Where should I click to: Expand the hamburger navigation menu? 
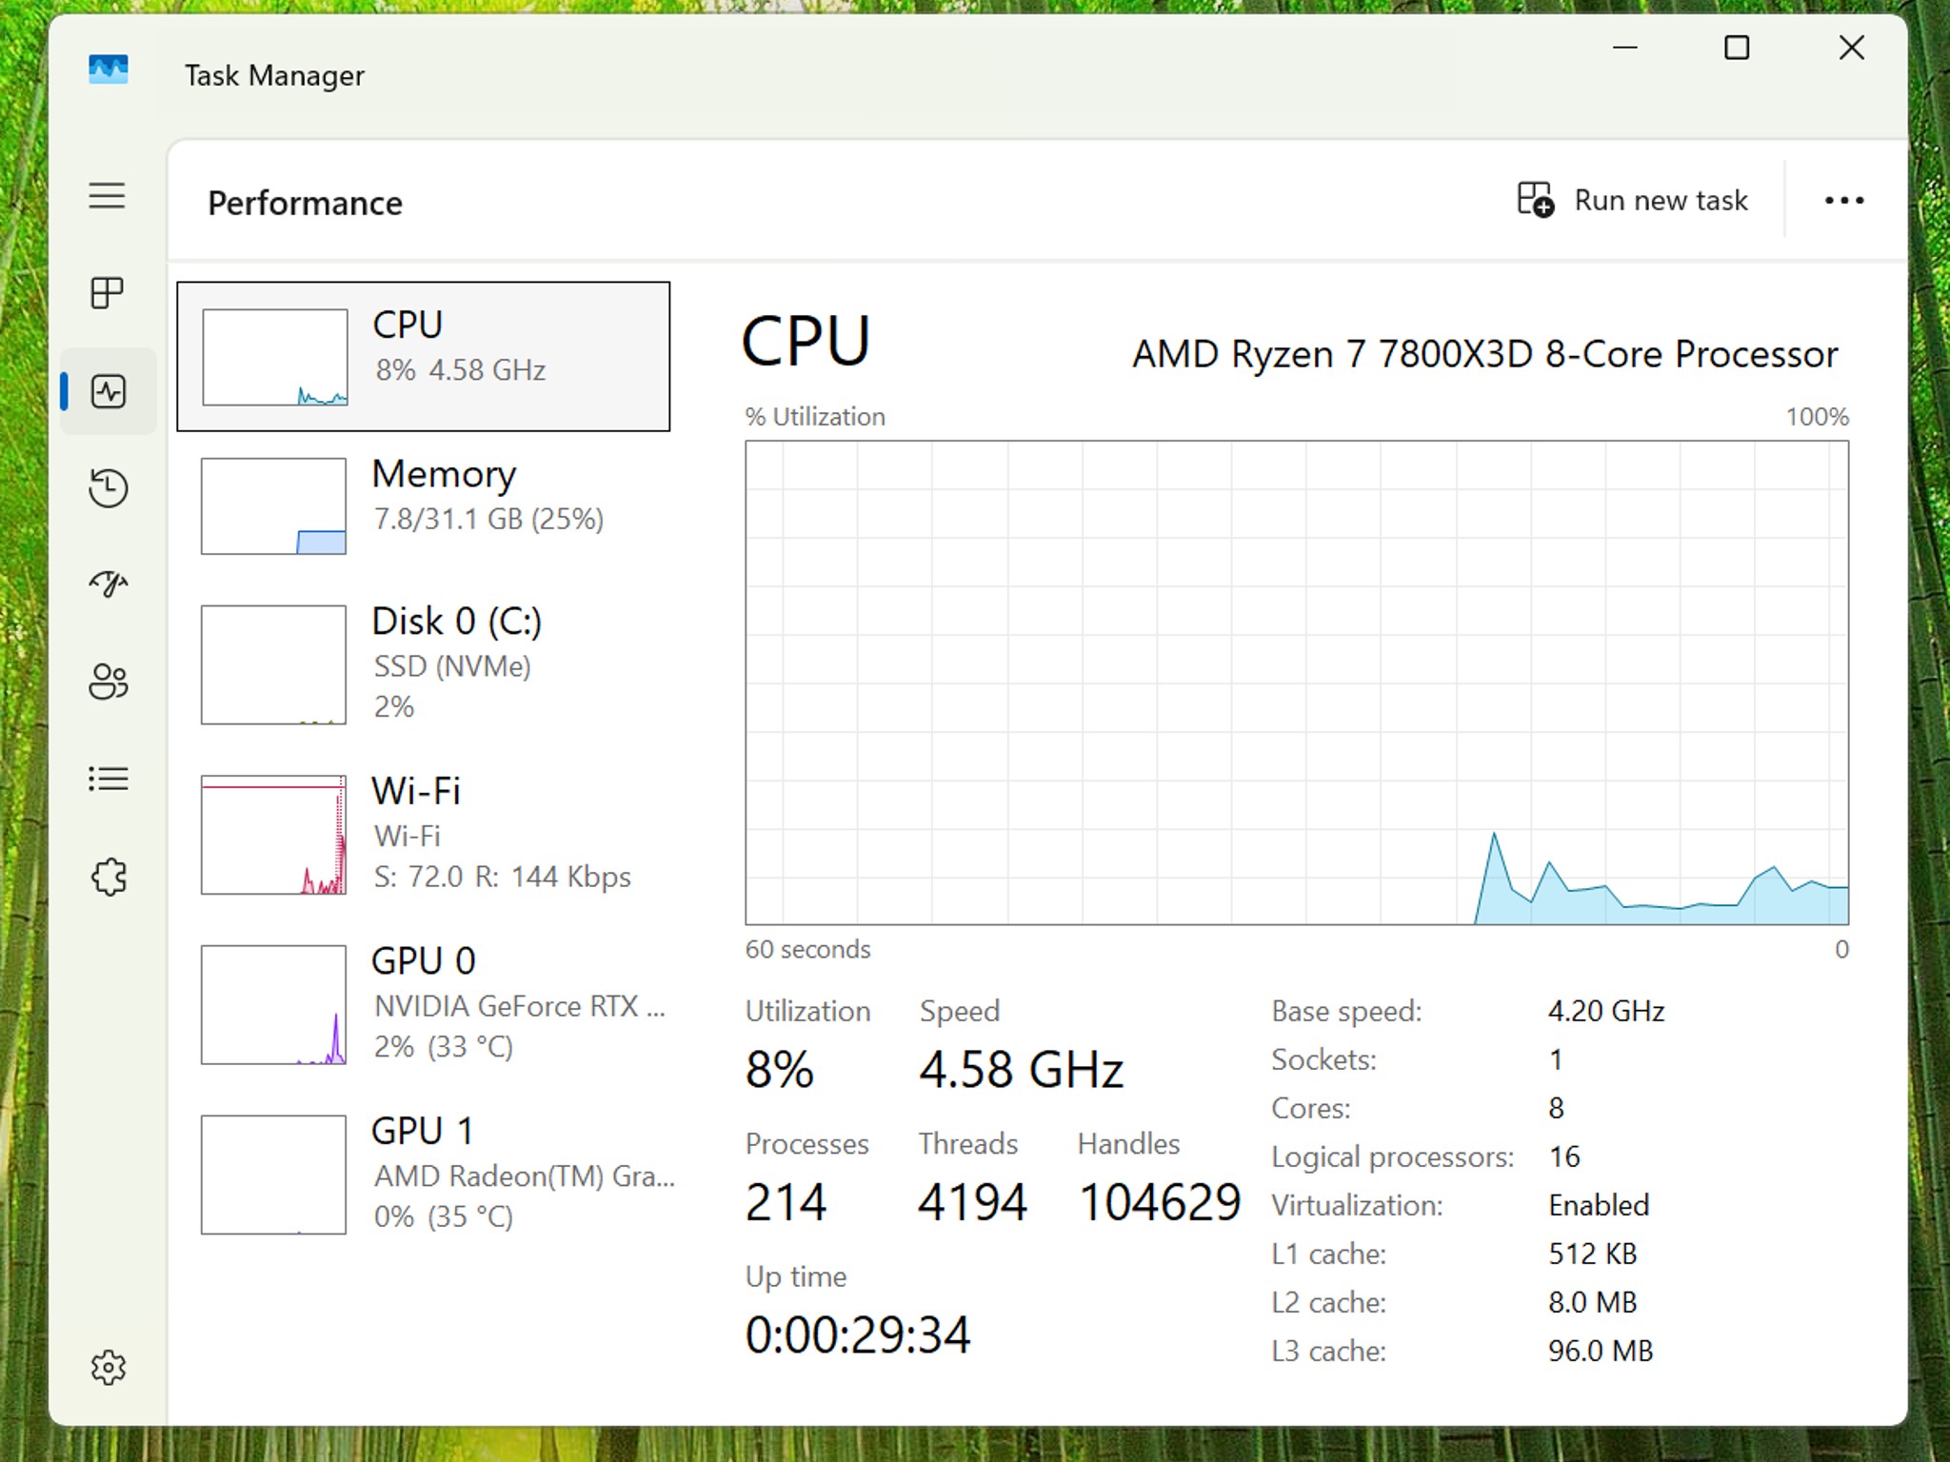pyautogui.click(x=108, y=196)
